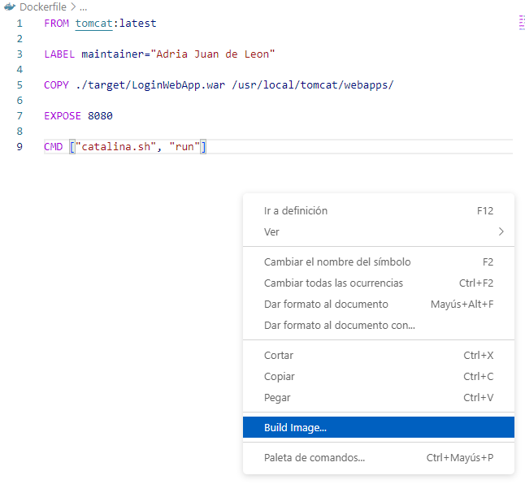Click 'maintainer=' text on line 3
The image size is (525, 484).
pyautogui.click(x=116, y=54)
